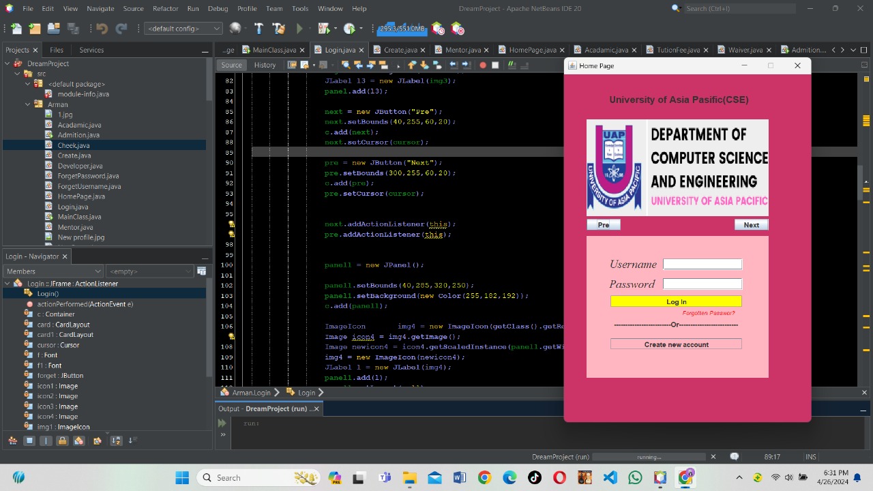Click the globe browser icon in toolbar
Screen dimensions: 873x491
coord(235,29)
